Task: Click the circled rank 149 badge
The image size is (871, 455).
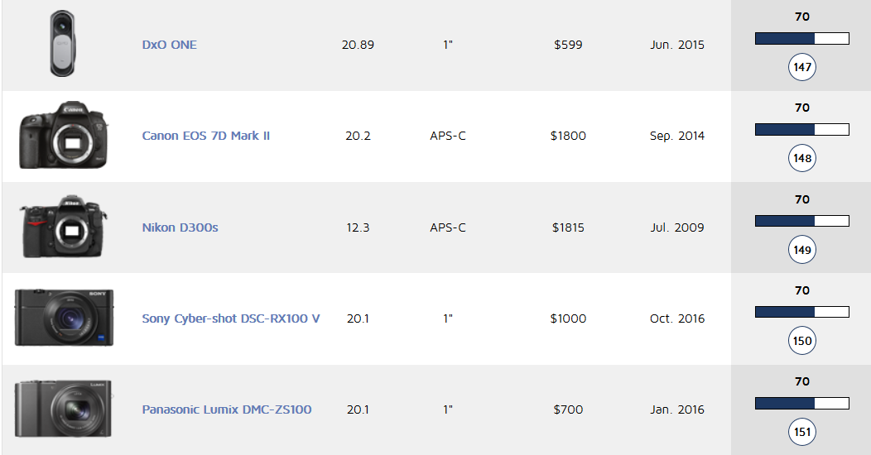Action: click(x=801, y=250)
